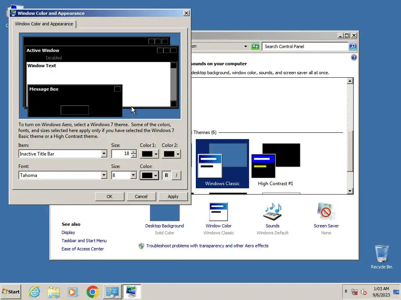The height and width of the screenshot is (300, 401).
Task: Click Active Window title bar in preview
Action: point(101,50)
